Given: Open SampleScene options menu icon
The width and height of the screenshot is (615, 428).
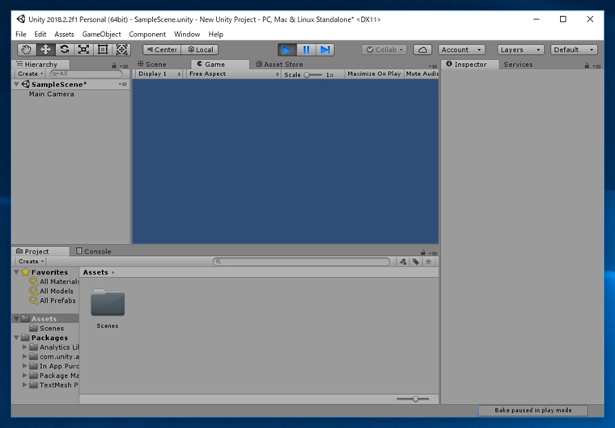Looking at the screenshot, I should (x=123, y=84).
